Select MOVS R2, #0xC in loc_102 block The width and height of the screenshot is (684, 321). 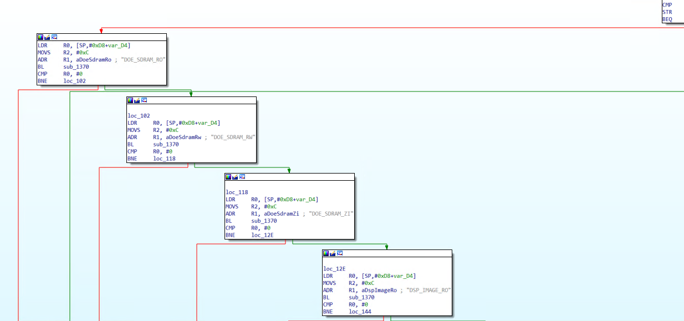152,130
